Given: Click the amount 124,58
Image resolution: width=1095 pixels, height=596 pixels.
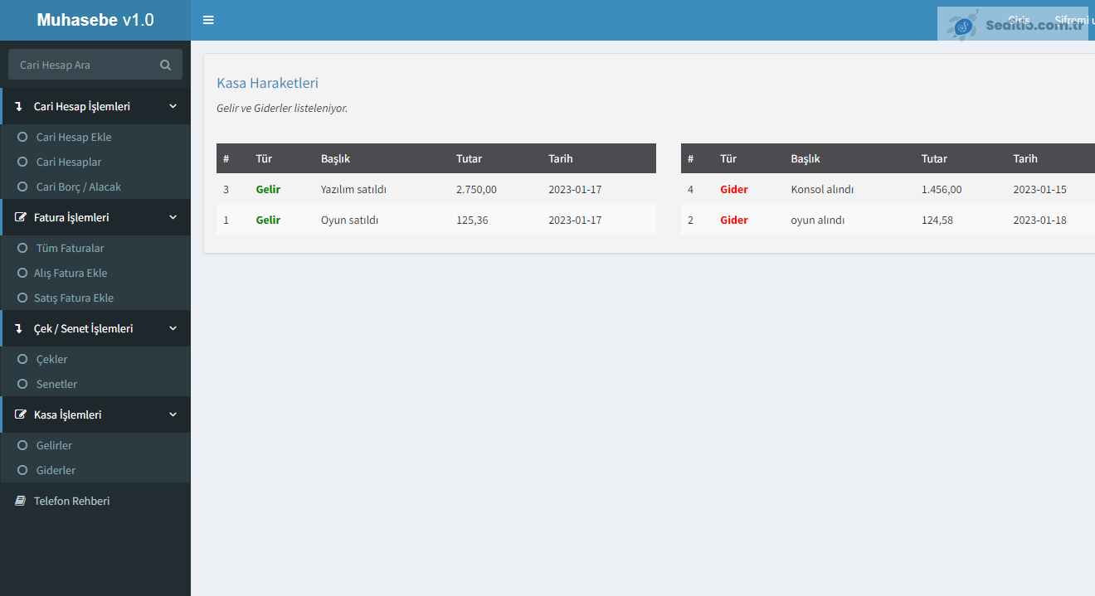Looking at the screenshot, I should [937, 220].
